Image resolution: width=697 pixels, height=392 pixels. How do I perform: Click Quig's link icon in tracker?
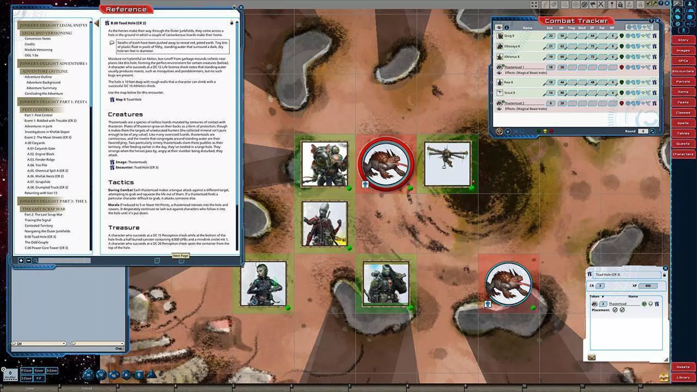click(x=654, y=36)
